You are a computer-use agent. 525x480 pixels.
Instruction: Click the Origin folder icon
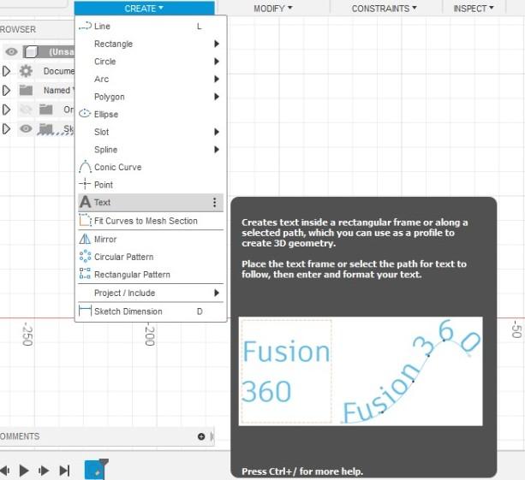(46, 110)
